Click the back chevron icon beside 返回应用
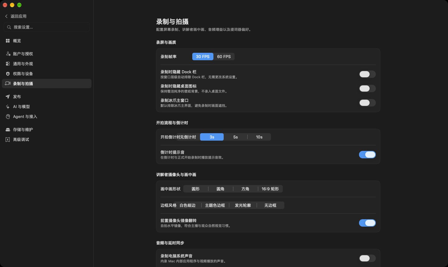 tap(6, 16)
